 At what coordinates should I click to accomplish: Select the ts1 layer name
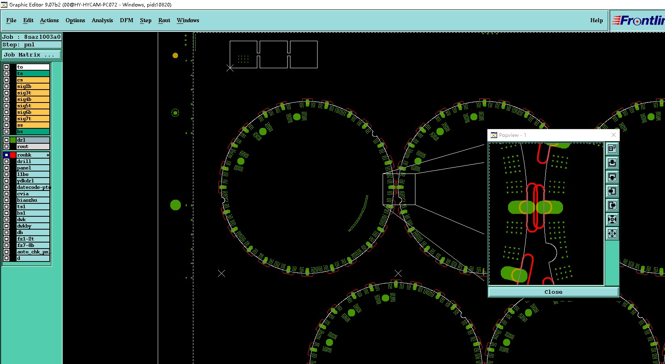(x=33, y=207)
